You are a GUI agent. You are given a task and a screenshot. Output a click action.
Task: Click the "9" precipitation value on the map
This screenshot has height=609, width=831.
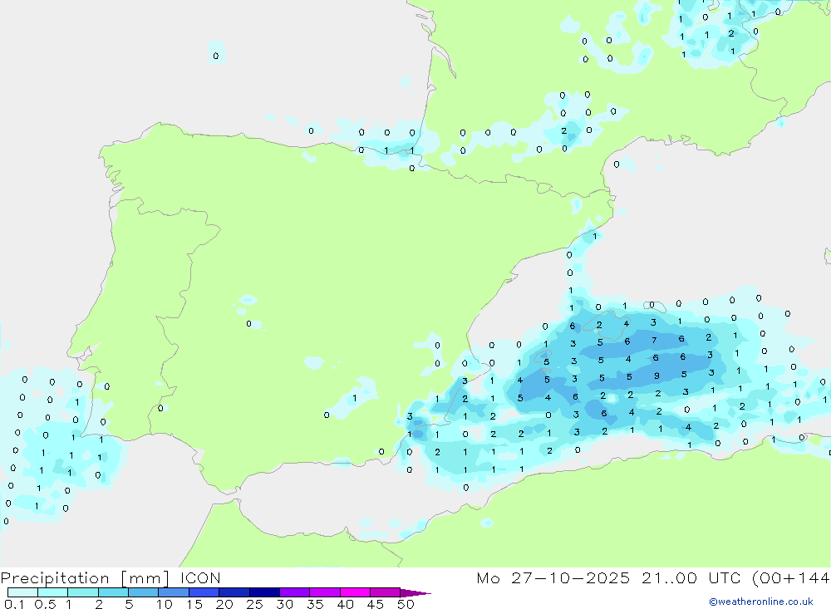coord(656,376)
